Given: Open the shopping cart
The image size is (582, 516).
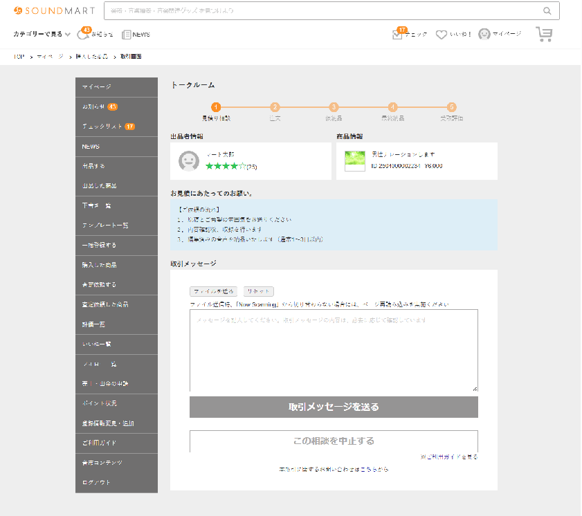Looking at the screenshot, I should 544,34.
